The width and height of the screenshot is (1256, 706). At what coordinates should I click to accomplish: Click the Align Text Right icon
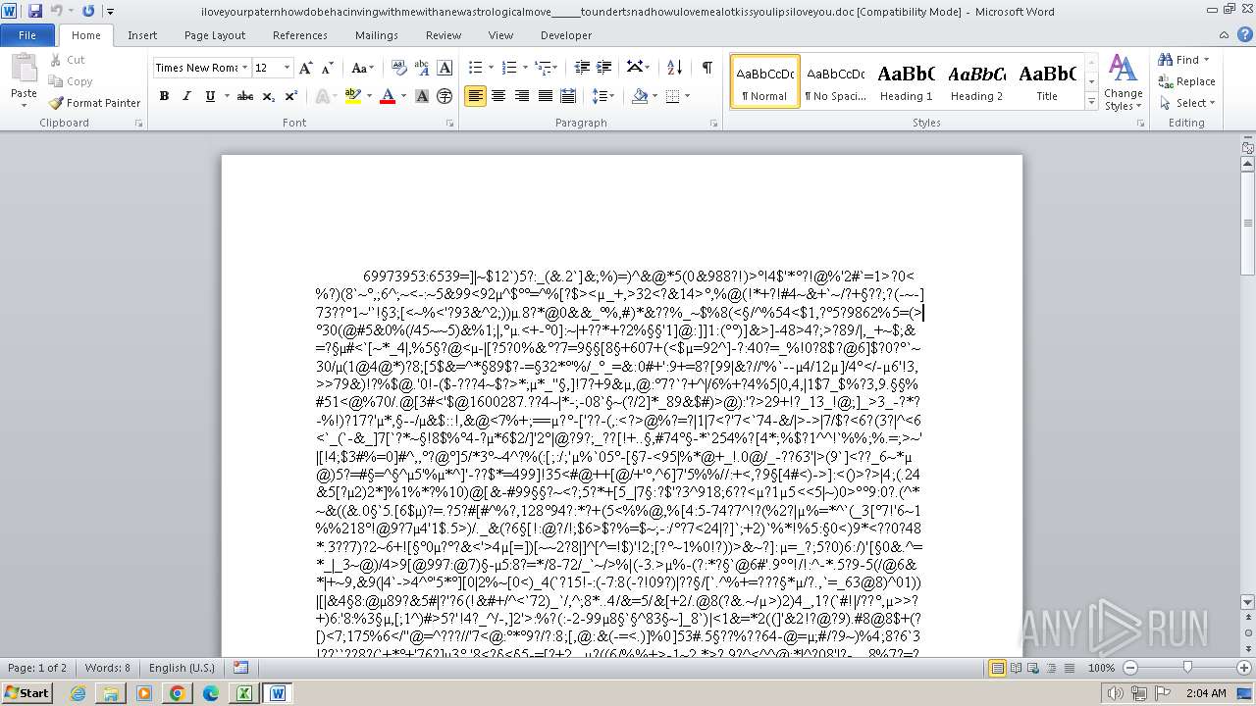coord(522,96)
